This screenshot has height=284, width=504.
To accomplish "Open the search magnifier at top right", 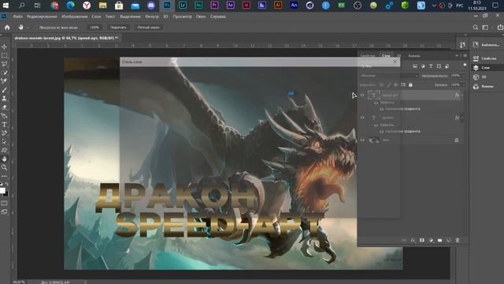I will 476,28.
